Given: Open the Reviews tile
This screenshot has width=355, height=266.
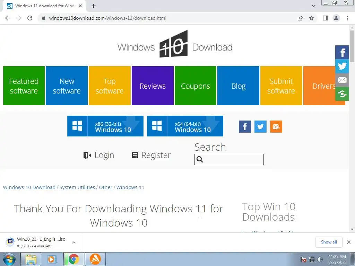Looking at the screenshot, I should 153,86.
